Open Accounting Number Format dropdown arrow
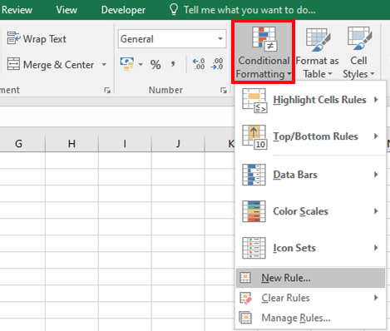Image resolution: width=390 pixels, height=331 pixels. coord(141,65)
